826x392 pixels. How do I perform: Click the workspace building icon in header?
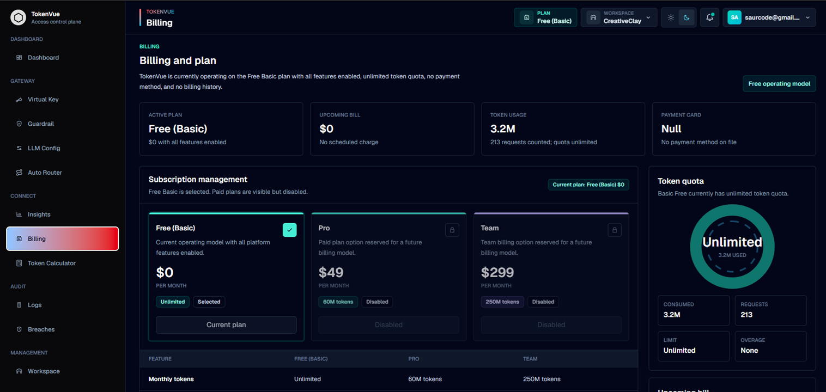593,17
